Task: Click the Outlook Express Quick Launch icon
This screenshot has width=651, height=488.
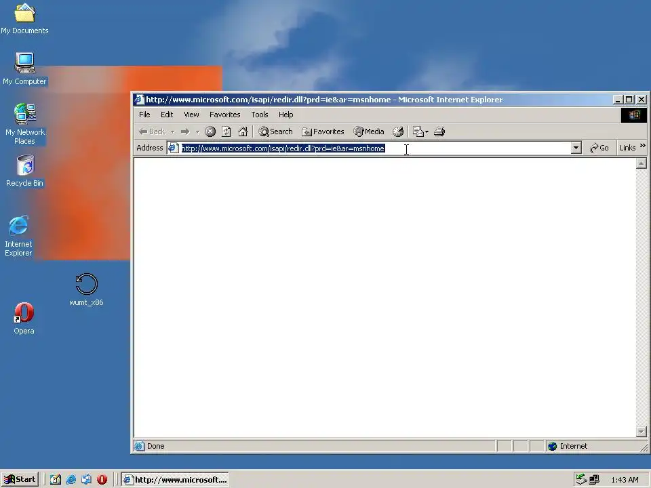Action: [x=86, y=480]
